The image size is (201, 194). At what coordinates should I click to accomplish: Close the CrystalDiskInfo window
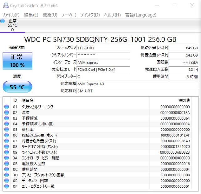coord(192,5)
